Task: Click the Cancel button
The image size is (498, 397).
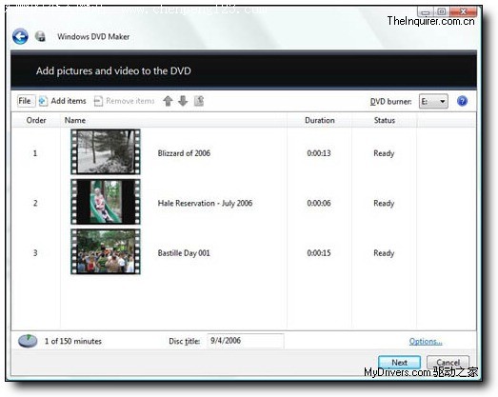Action: 448,363
